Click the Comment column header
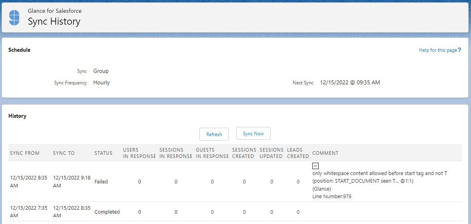Viewport: 471px width, 224px height. coord(325,153)
